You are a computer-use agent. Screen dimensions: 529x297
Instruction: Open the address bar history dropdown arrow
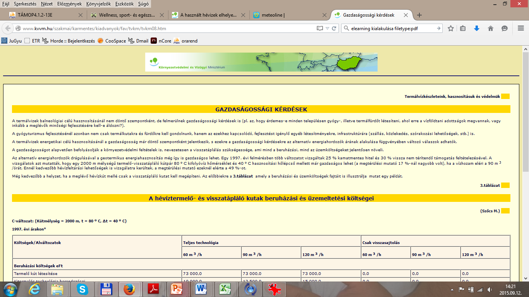pos(327,29)
